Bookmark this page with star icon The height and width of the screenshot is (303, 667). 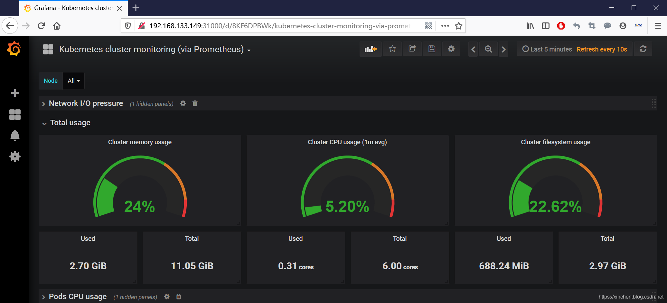point(459,26)
